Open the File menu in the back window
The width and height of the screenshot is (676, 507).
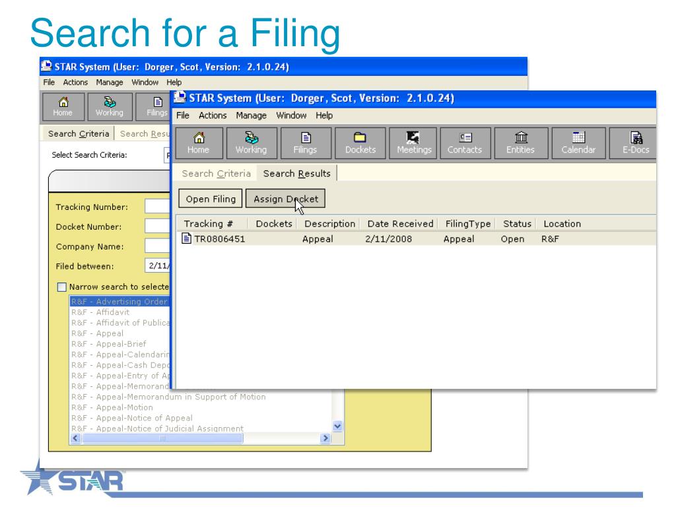(x=49, y=83)
